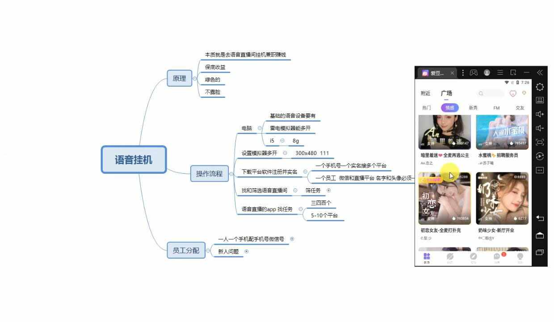Click the search field in the app

tap(491, 93)
